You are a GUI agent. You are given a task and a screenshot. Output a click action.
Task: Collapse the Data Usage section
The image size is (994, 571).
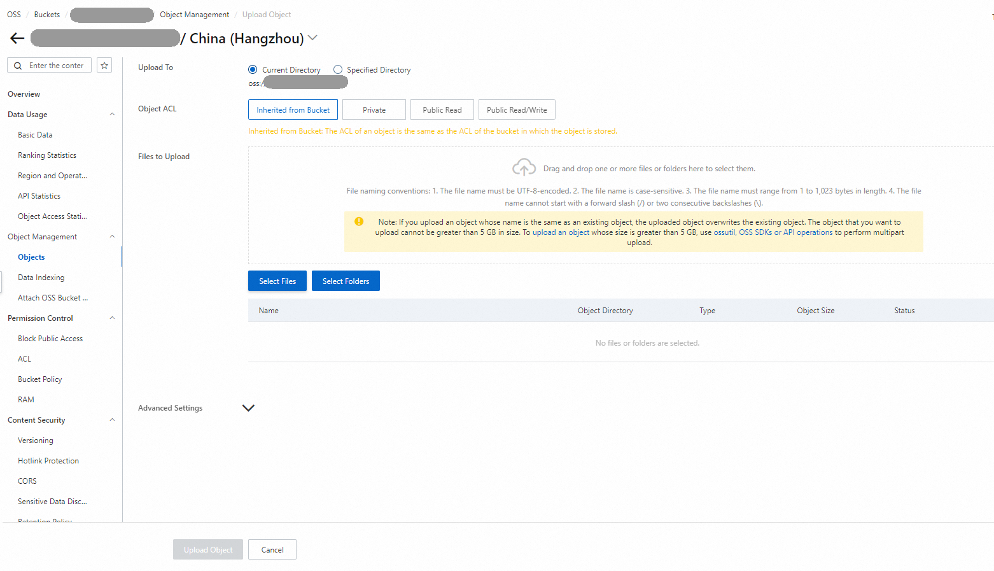(112, 115)
